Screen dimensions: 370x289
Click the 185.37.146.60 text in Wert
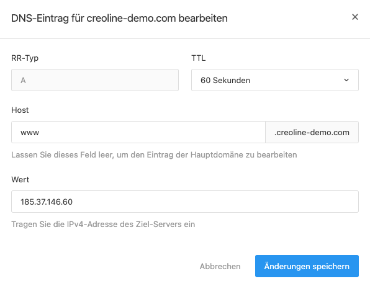tap(47, 202)
